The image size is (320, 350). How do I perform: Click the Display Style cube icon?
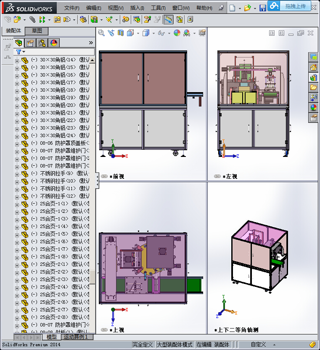(x=146, y=33)
